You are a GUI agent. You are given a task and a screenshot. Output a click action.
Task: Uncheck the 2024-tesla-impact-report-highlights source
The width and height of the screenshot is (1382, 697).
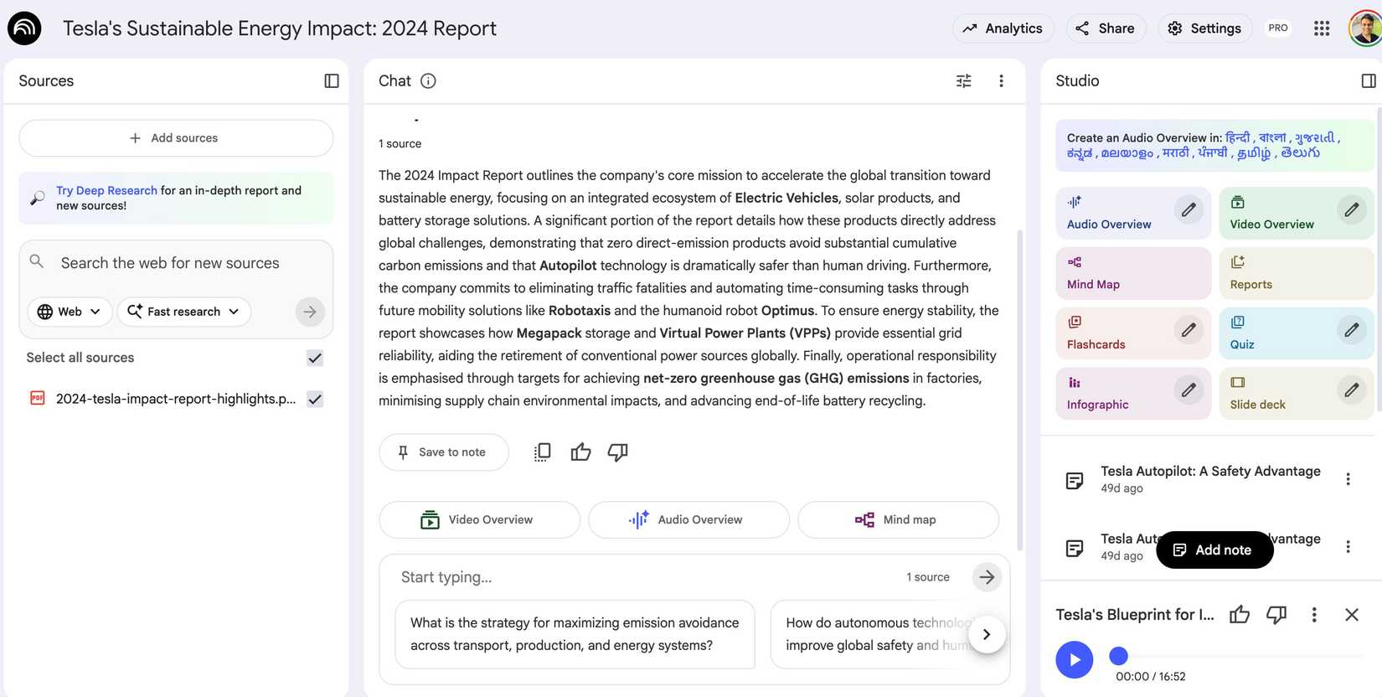(x=315, y=400)
